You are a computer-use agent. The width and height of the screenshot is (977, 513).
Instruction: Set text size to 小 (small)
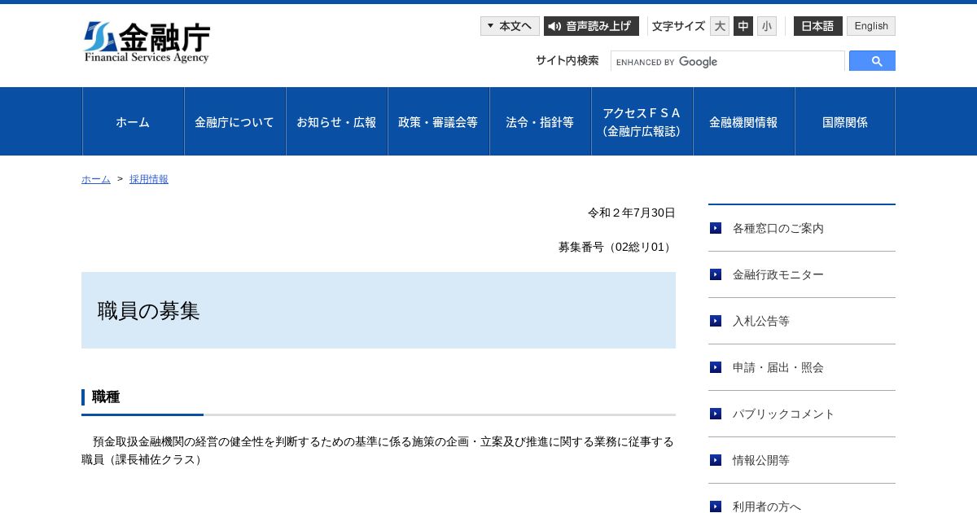click(767, 26)
